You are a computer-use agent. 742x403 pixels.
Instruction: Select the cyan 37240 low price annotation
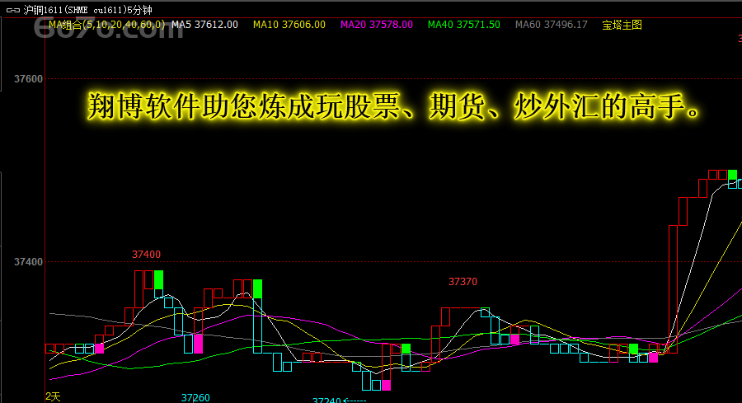click(326, 401)
